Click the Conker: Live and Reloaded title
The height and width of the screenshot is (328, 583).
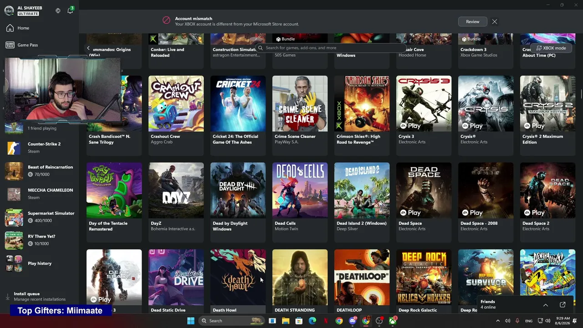[x=168, y=52]
